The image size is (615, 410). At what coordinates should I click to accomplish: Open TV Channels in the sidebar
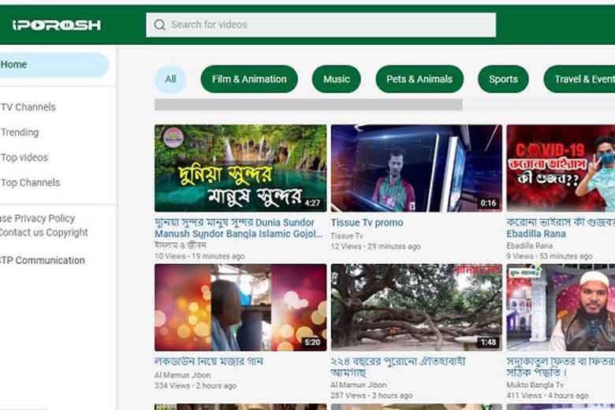point(28,107)
